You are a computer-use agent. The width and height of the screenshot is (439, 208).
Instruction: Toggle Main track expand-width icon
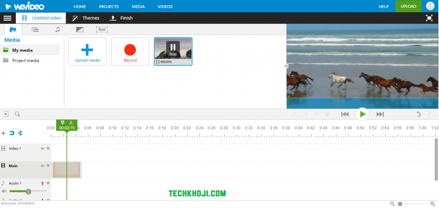[42, 166]
